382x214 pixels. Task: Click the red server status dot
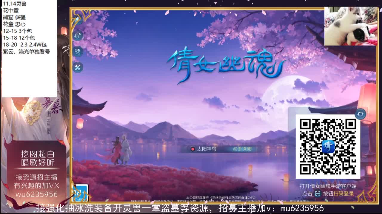[x=192, y=149]
